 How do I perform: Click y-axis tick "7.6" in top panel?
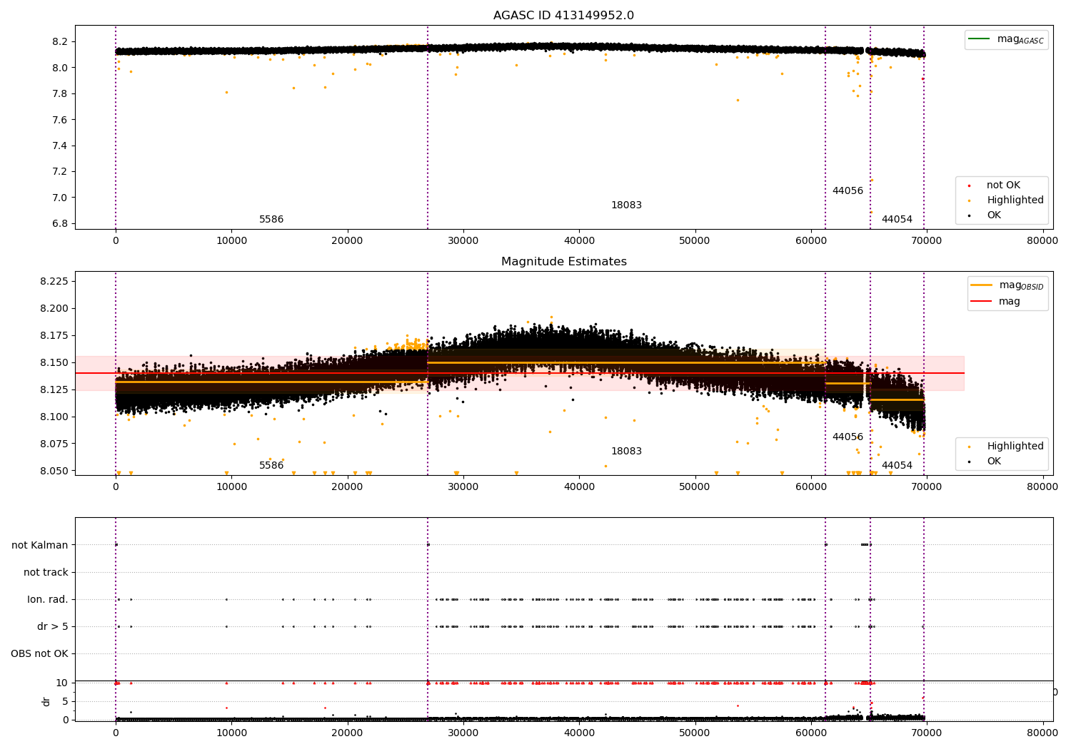click(60, 120)
